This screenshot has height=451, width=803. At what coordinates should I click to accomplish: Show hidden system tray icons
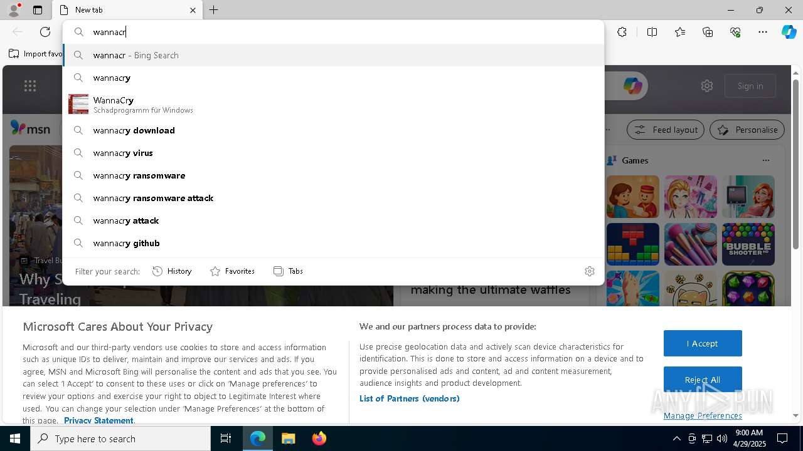pyautogui.click(x=676, y=438)
